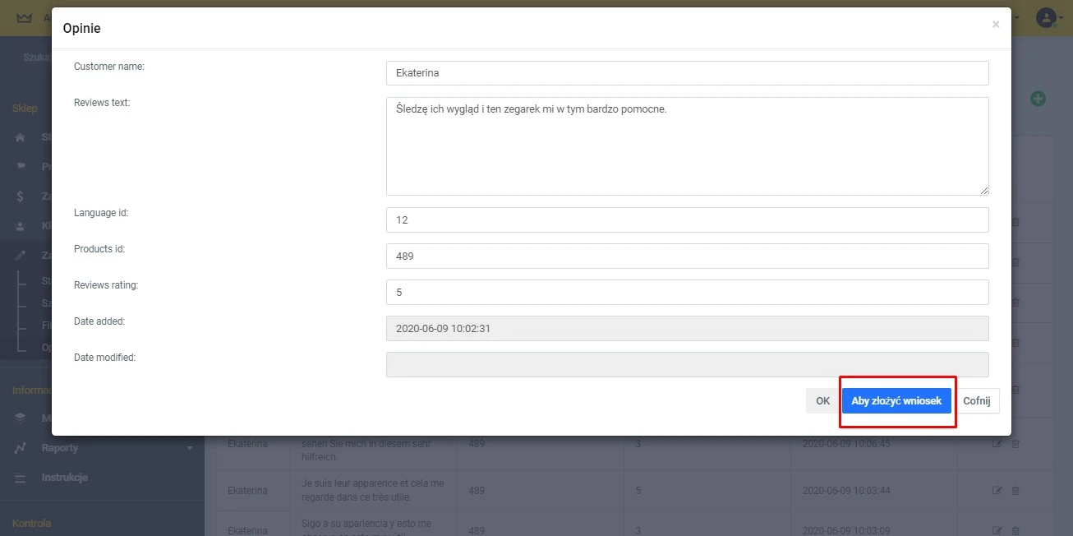1073x536 pixels.
Task: Open the user avatar account menu
Action: coord(1045,17)
